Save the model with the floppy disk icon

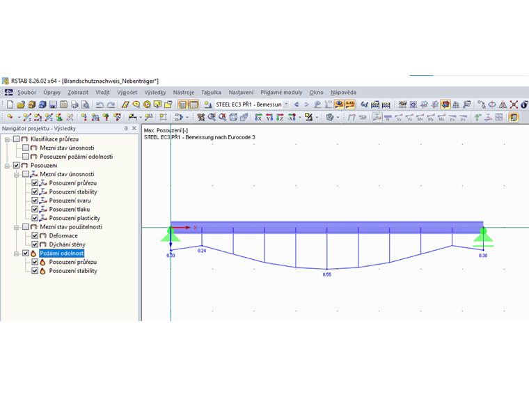click(x=53, y=104)
